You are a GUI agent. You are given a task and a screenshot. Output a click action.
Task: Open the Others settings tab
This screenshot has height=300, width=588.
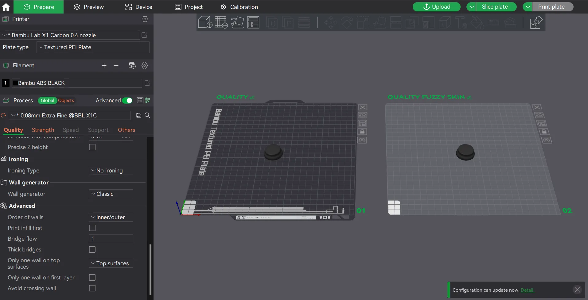[x=127, y=130]
